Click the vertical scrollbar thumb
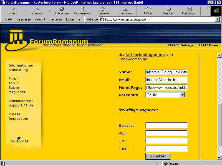The width and height of the screenshot is (222, 166). (219, 125)
